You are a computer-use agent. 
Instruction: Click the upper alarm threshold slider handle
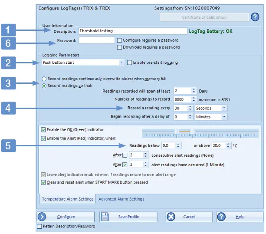(192, 132)
